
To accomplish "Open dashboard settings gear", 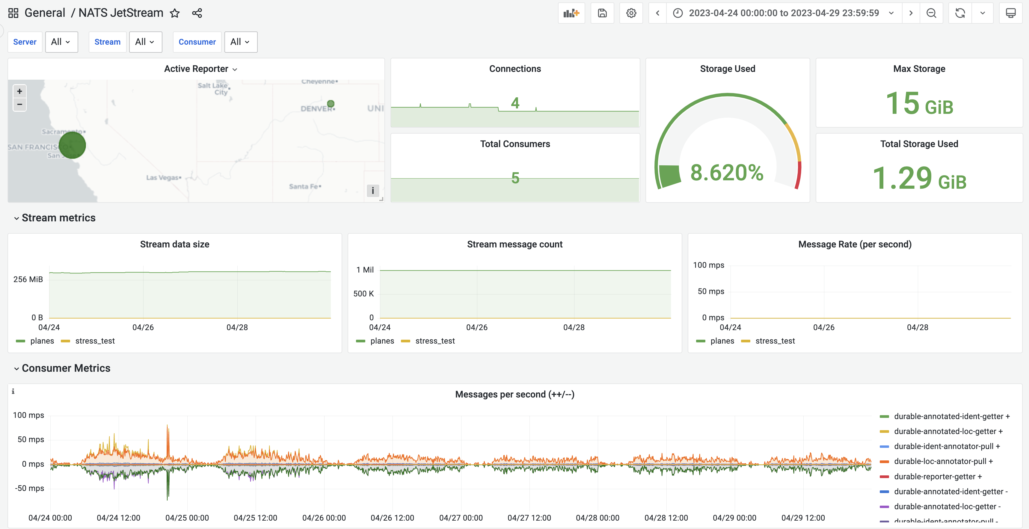I will (631, 13).
